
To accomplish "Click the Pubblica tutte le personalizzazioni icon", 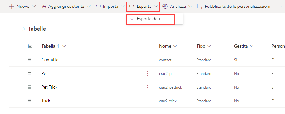I will pos(200,6).
